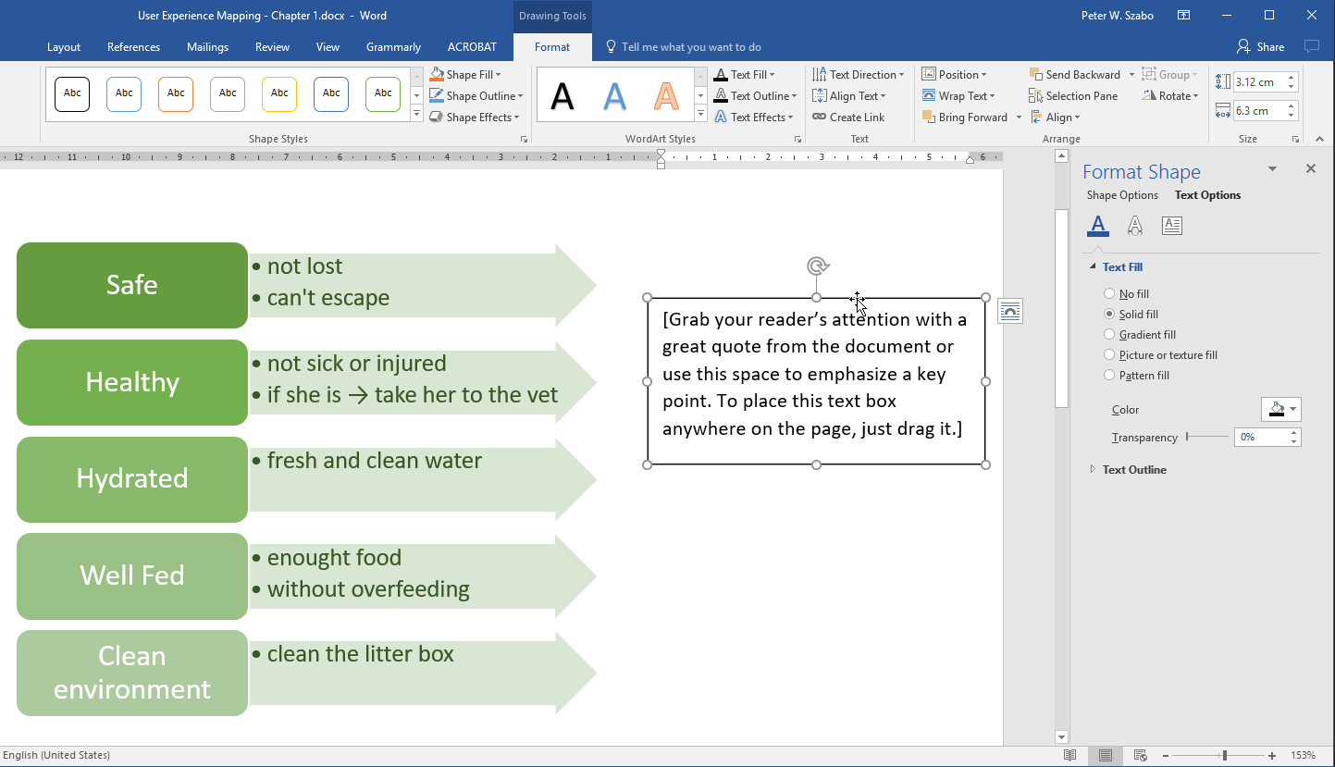Image resolution: width=1335 pixels, height=767 pixels.
Task: Open the Shape Fill dropdown
Action: 466,75
